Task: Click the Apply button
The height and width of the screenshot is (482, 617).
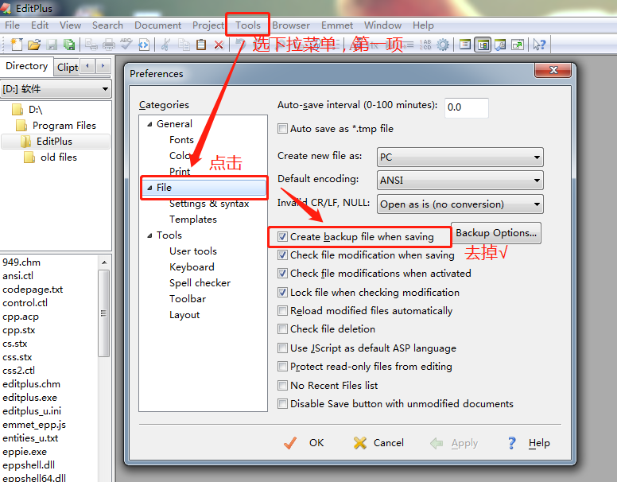Action: [x=454, y=443]
